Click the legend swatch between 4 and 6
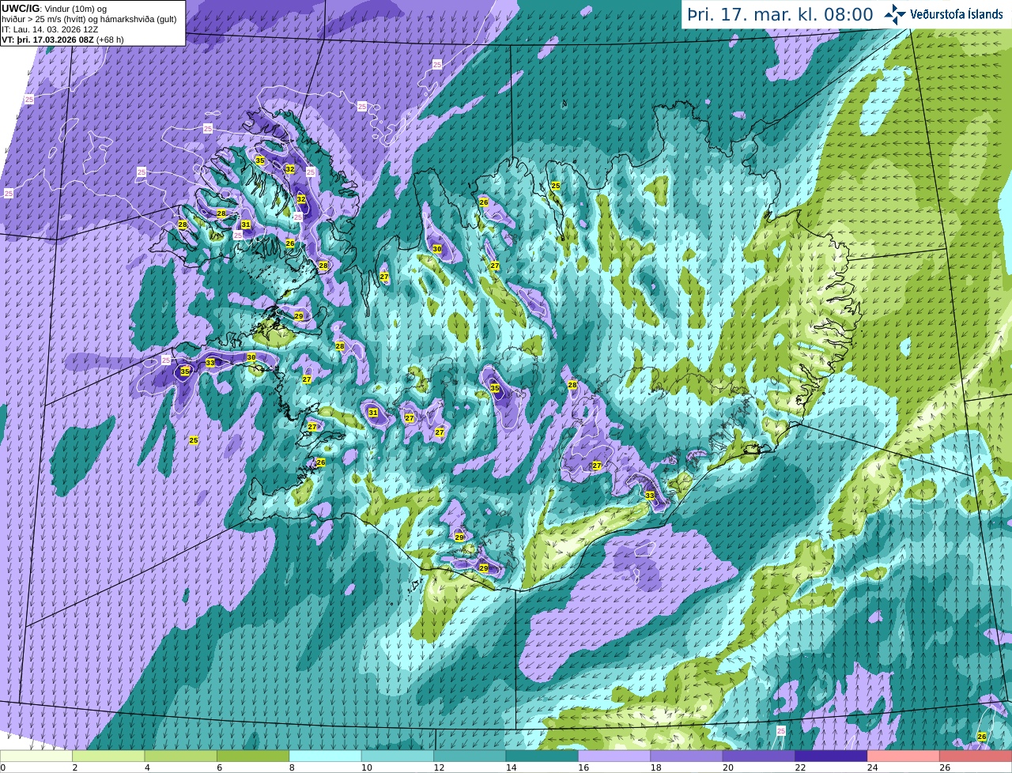 tap(181, 756)
